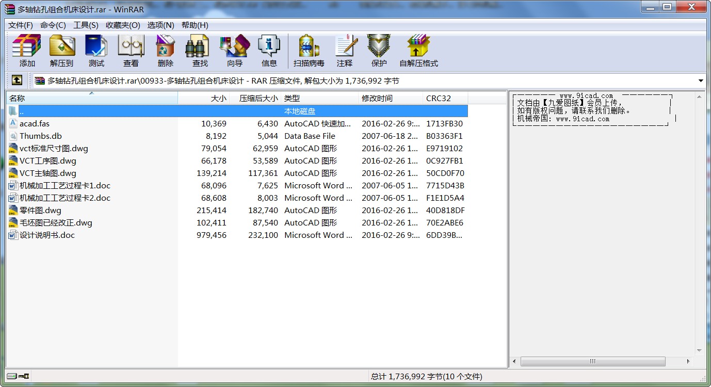711x387 pixels.
Task: Go up one folder level arrow
Action: 17,80
